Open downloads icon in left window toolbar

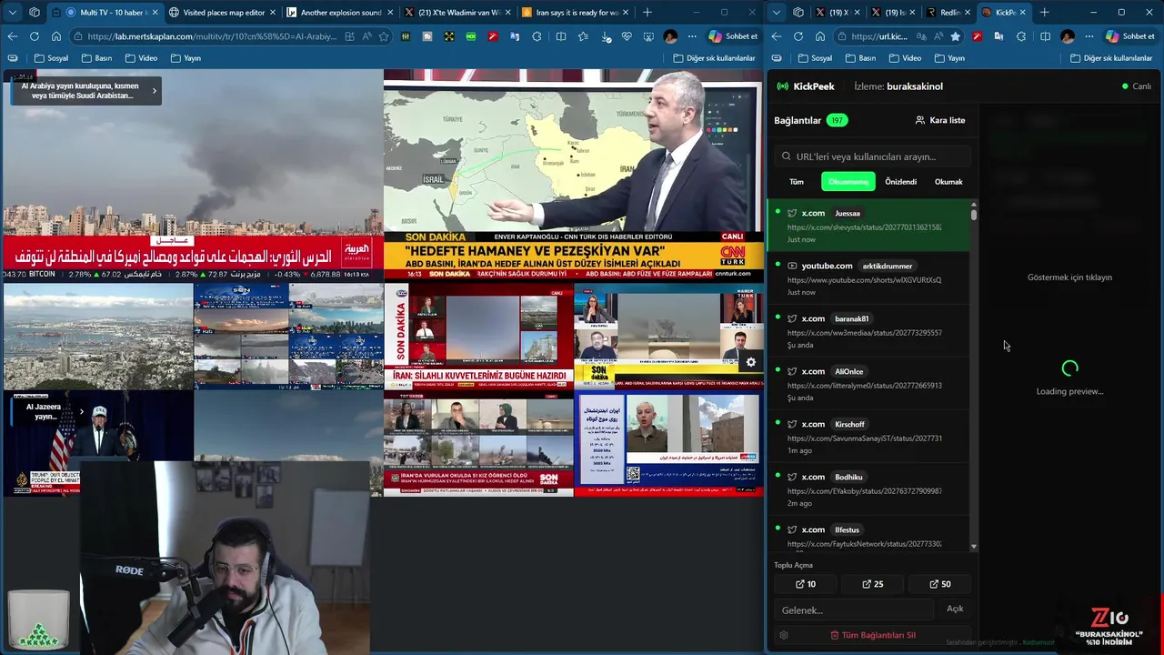pyautogui.click(x=607, y=36)
